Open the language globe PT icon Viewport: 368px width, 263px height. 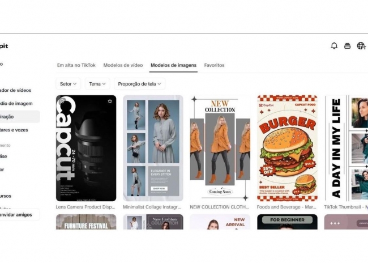tap(361, 46)
